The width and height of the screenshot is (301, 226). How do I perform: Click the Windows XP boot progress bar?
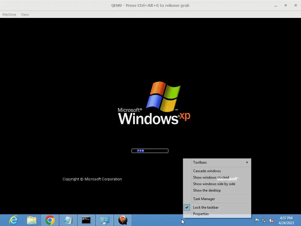(x=150, y=151)
